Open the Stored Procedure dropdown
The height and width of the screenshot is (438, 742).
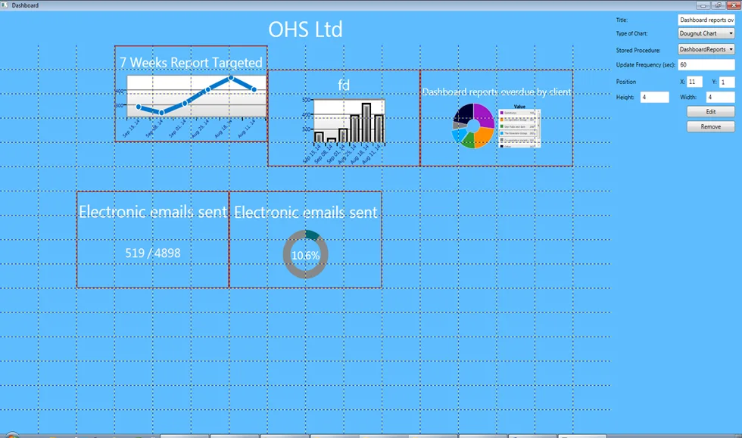pos(706,49)
